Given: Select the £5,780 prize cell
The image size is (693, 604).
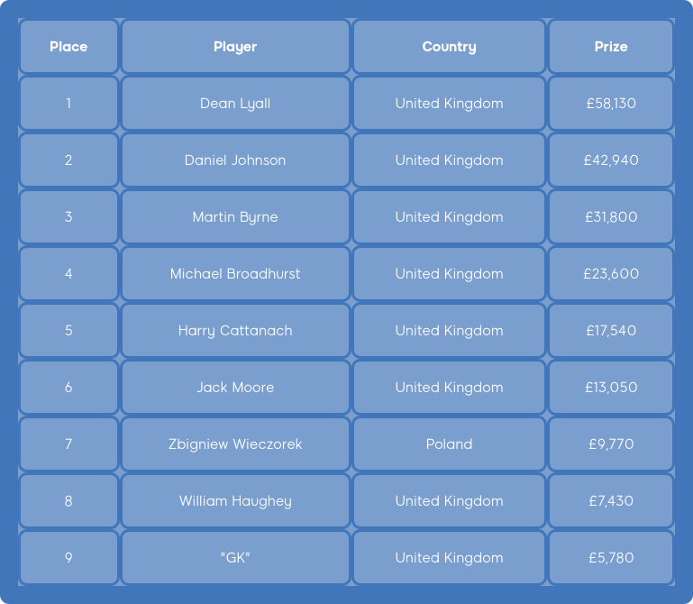Looking at the screenshot, I should pyautogui.click(x=611, y=558).
